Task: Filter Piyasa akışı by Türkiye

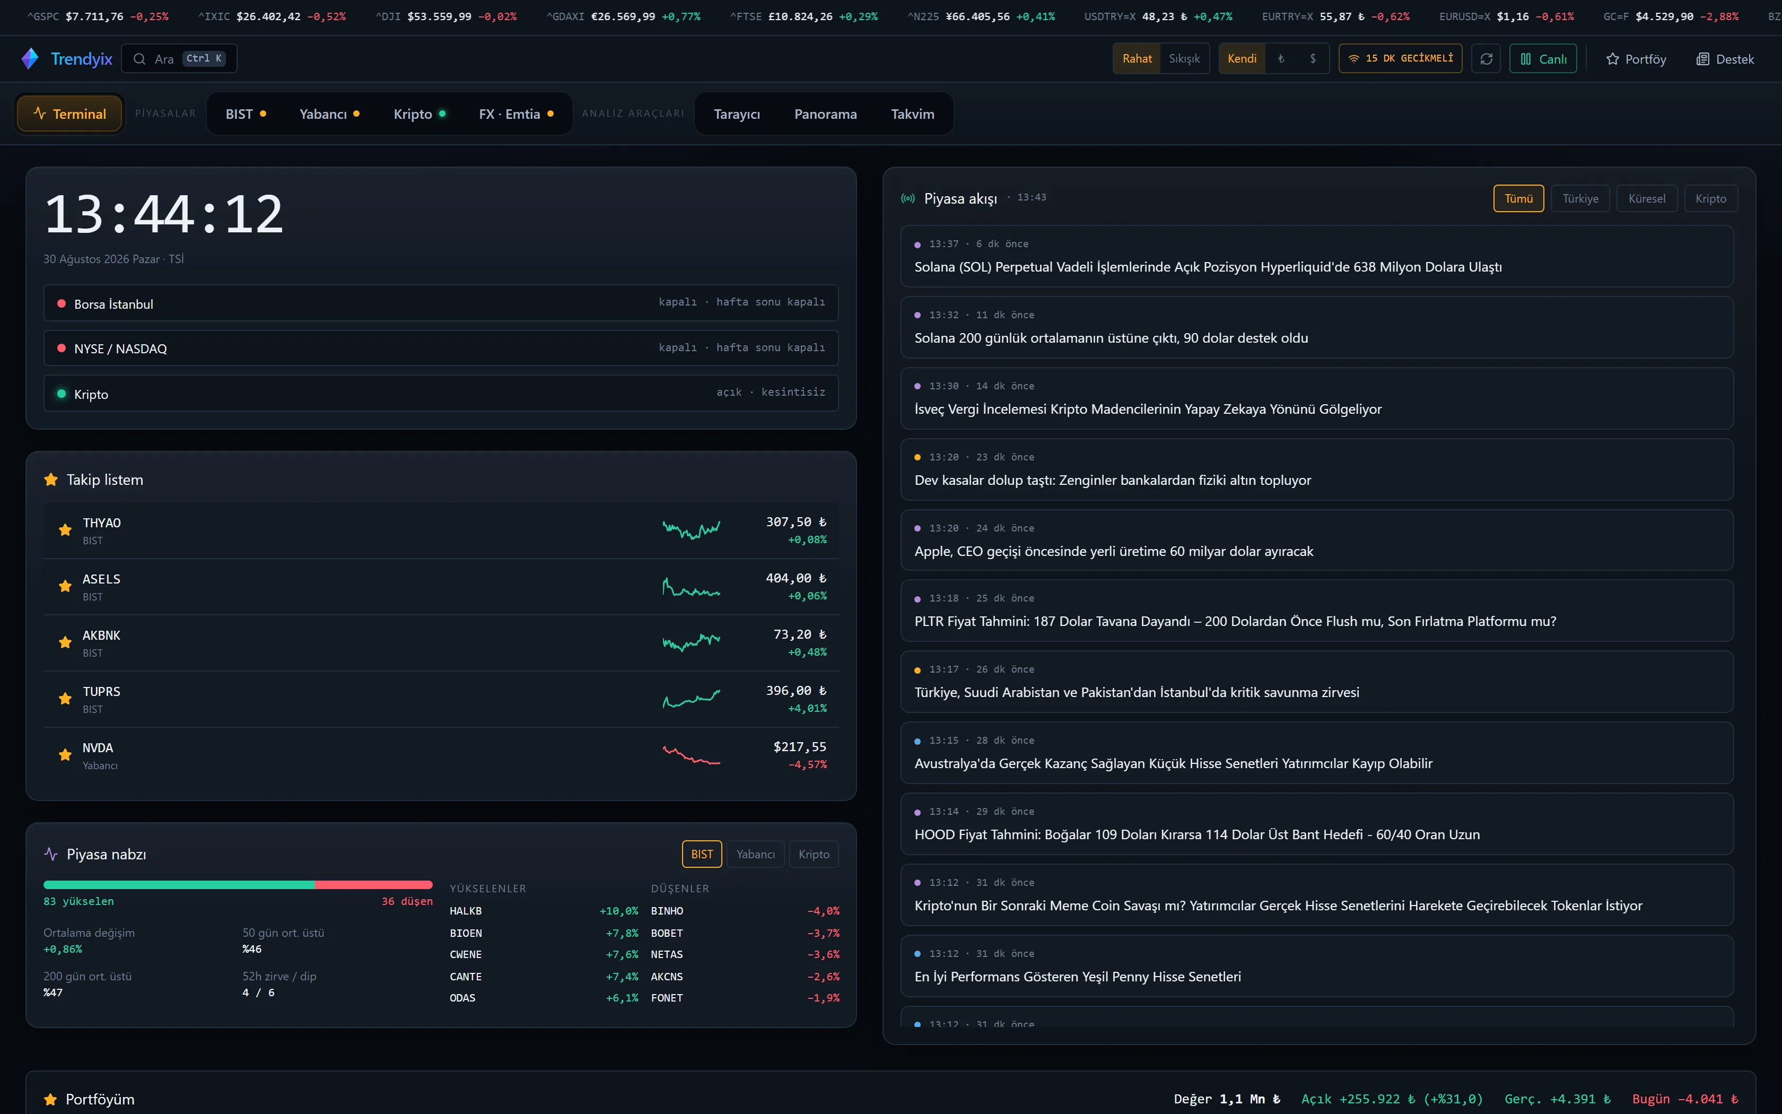Action: [1580, 199]
